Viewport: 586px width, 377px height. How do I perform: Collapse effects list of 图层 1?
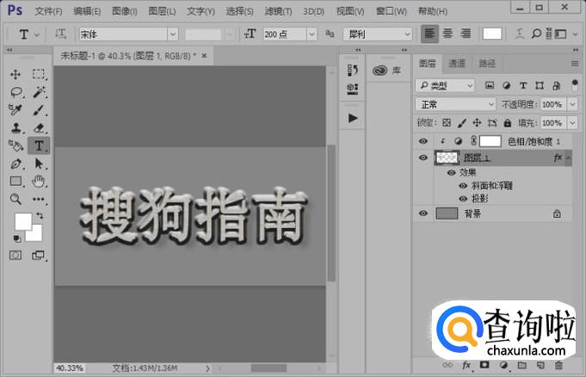point(568,158)
